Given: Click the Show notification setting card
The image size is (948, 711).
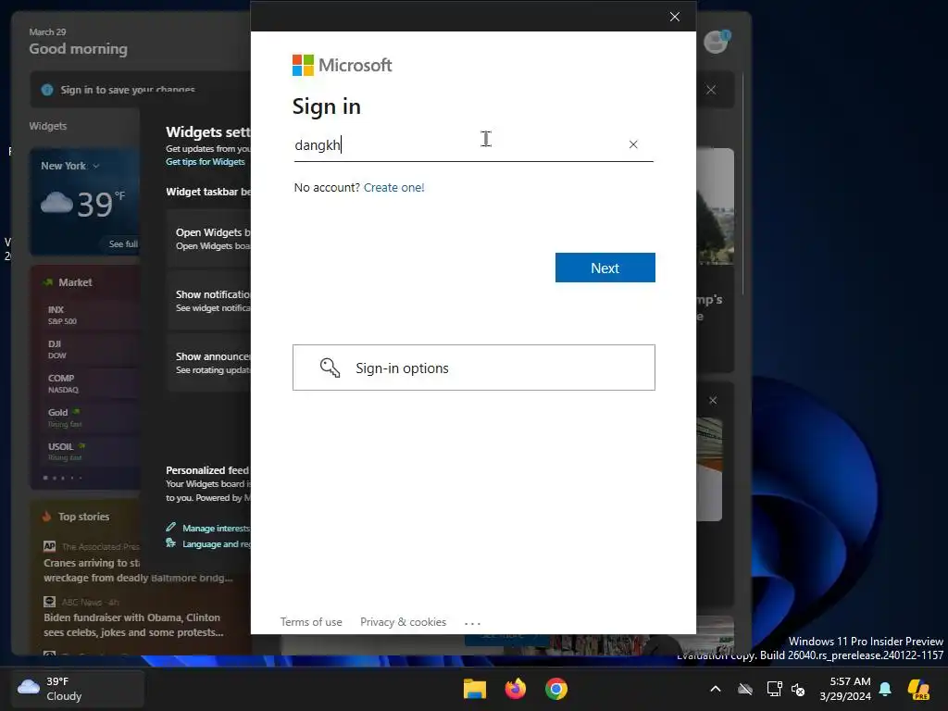Looking at the screenshot, I should (209, 301).
